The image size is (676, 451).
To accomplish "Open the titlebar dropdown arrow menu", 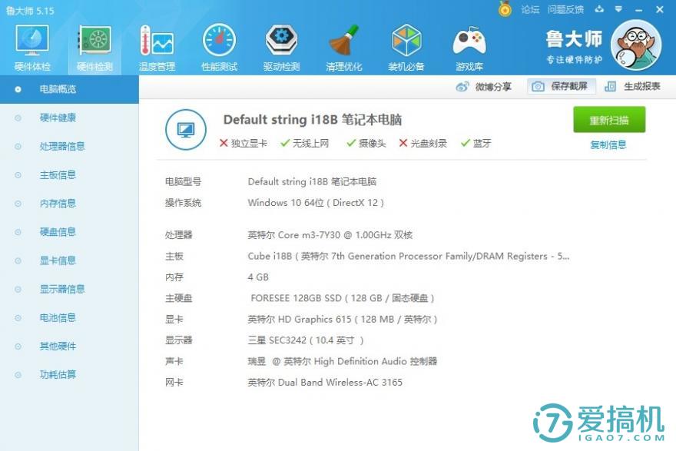I will (619, 9).
